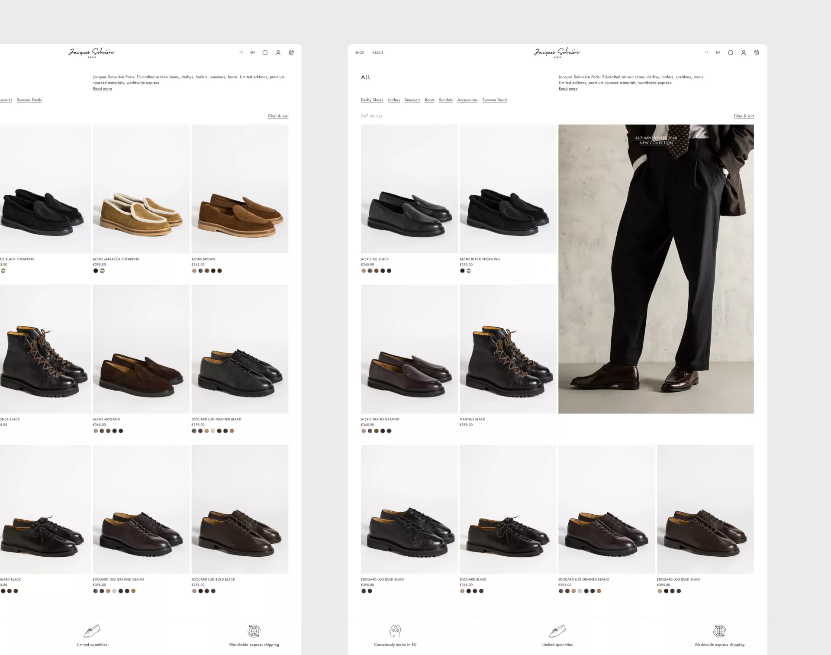
Task: Expand Read more on right page
Action: (568, 89)
